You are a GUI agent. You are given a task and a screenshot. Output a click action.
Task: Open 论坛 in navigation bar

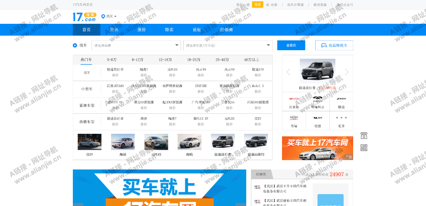click(x=197, y=30)
